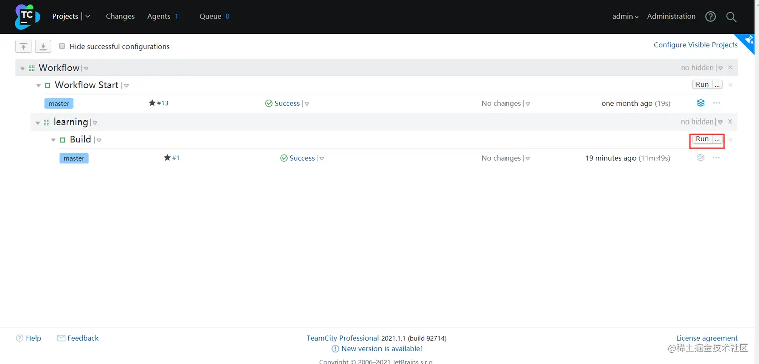
Task: Open the search magnifier icon
Action: click(731, 17)
